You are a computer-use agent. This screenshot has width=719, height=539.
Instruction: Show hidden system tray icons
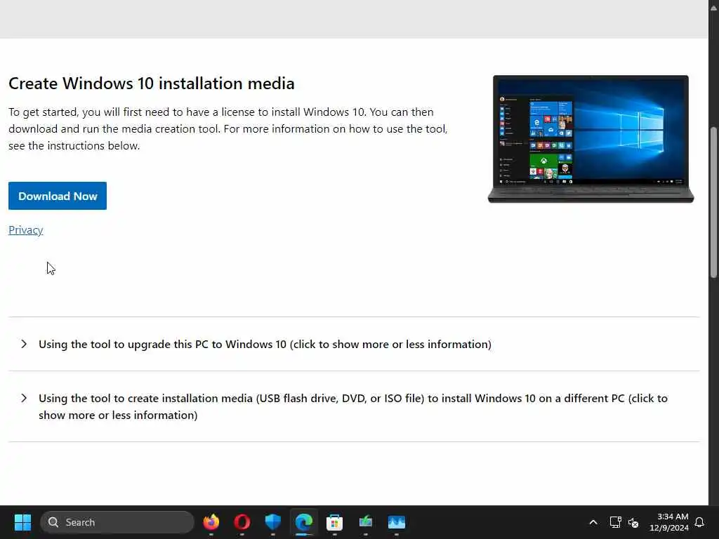point(593,522)
